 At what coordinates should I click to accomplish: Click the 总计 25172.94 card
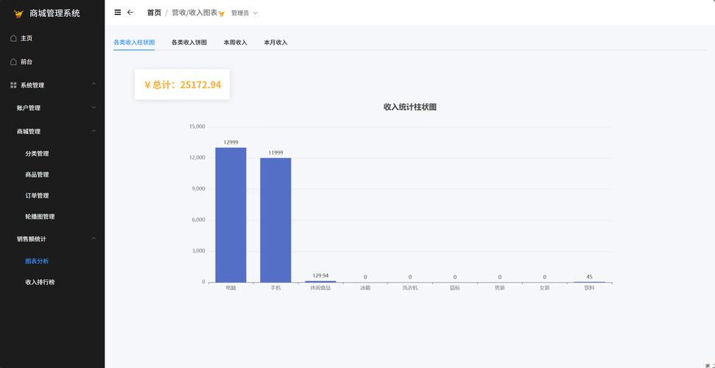(x=182, y=85)
